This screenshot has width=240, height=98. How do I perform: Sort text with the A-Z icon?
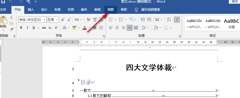(169, 20)
